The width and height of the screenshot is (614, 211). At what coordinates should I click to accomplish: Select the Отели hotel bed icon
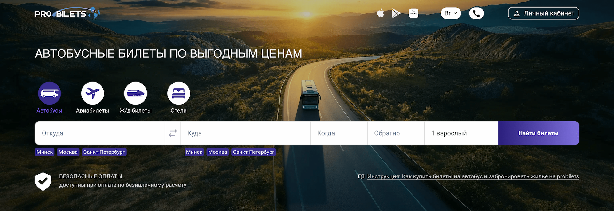tap(178, 93)
